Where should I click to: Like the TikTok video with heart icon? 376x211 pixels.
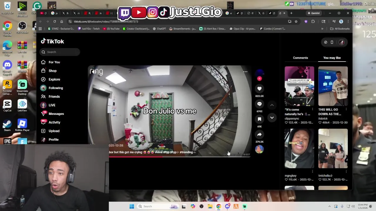point(259,89)
